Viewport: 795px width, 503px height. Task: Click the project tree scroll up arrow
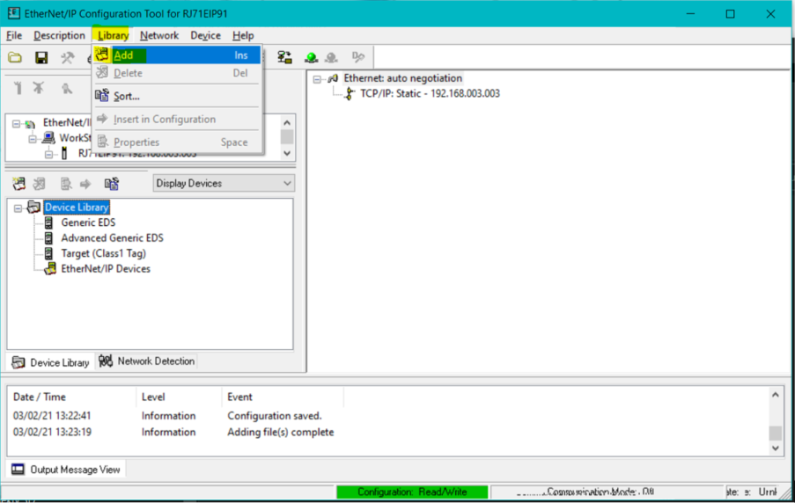pos(287,122)
